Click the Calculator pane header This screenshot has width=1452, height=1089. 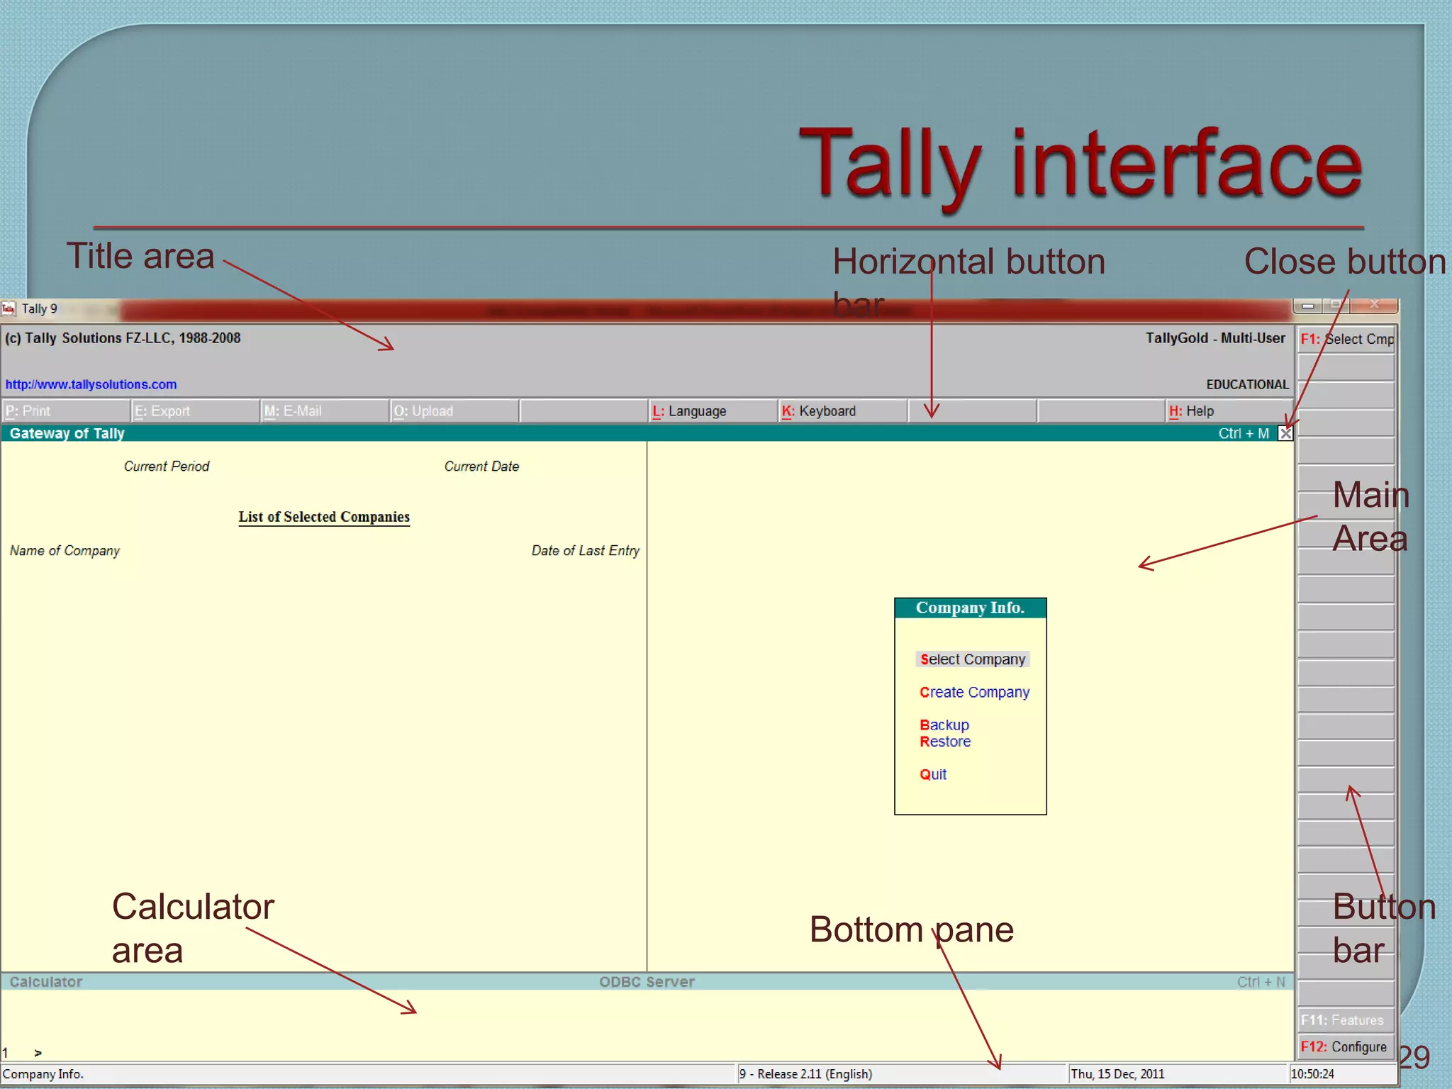(46, 982)
